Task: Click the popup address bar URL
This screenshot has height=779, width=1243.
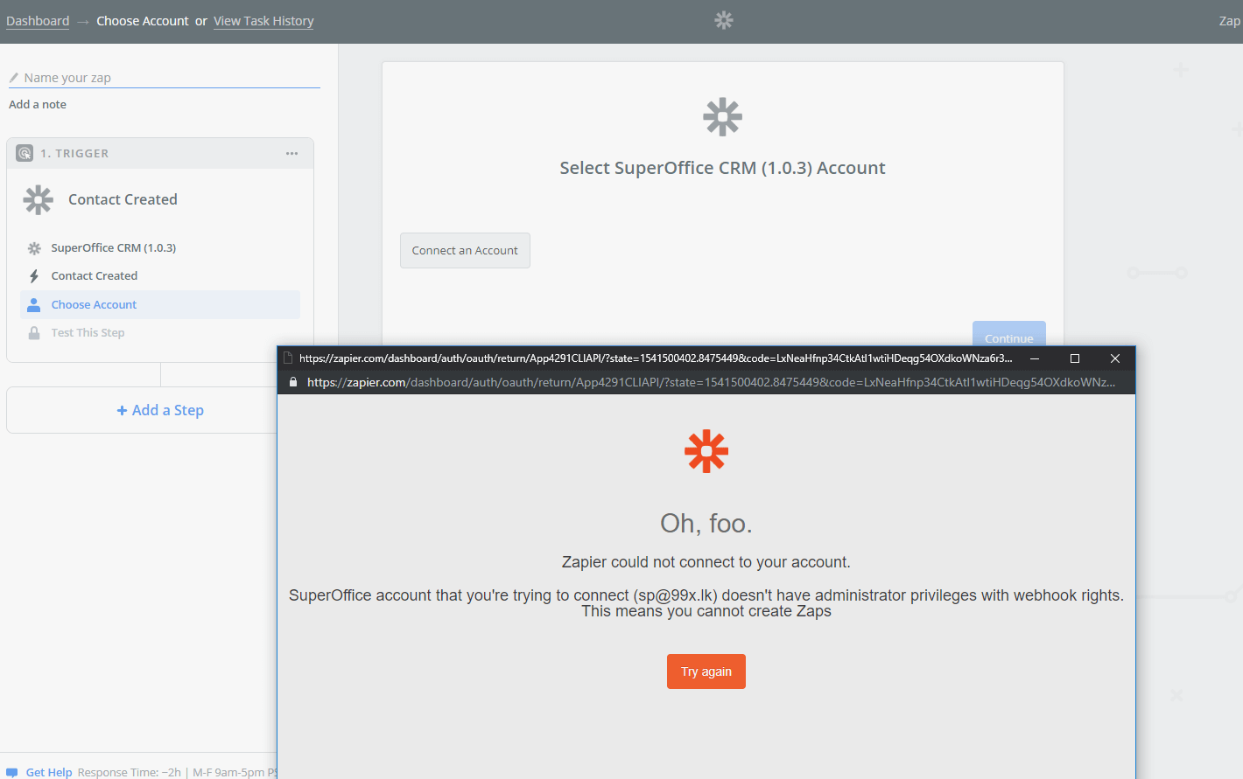Action: (x=710, y=382)
